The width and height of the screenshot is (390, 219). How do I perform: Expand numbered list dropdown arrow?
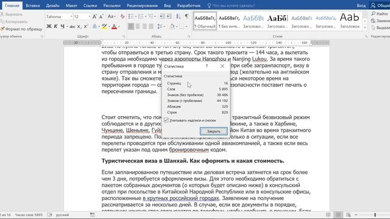click(146, 16)
